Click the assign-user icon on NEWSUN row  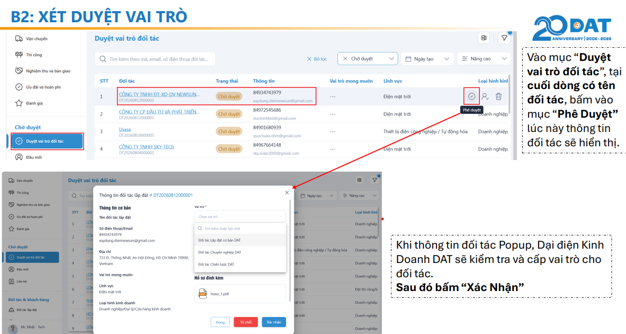485,96
